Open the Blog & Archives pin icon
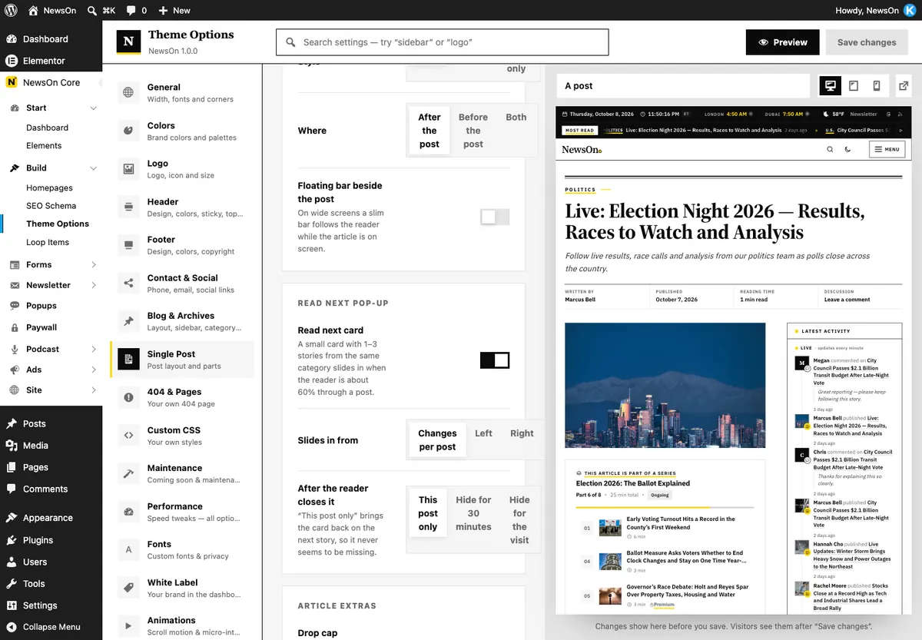The width and height of the screenshot is (922, 640). (x=129, y=321)
